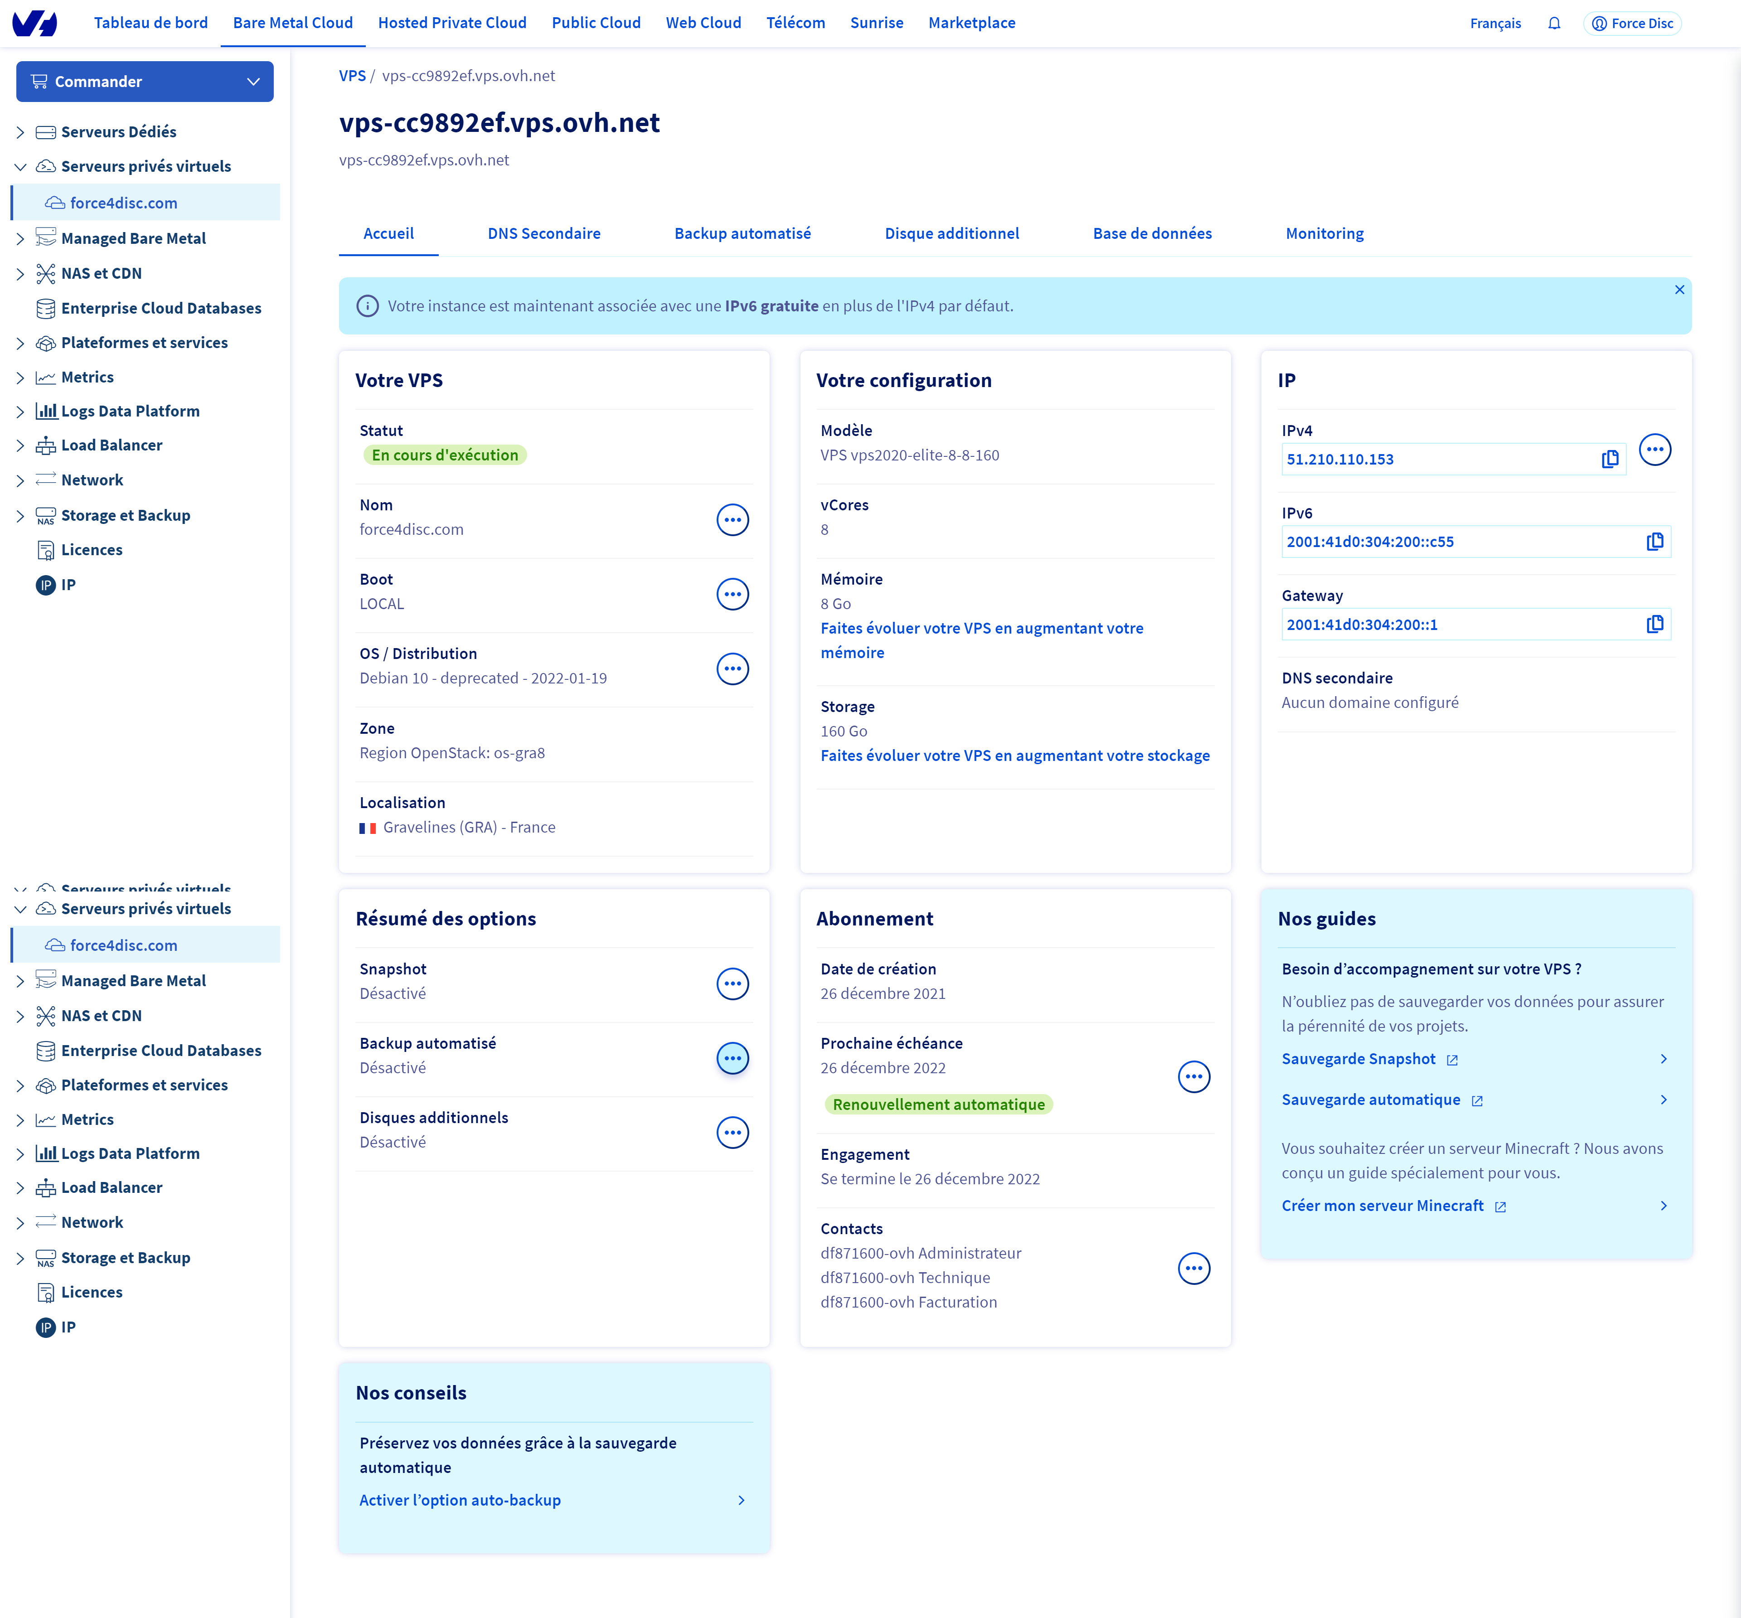Open OS / Distribution actions menu
Image resolution: width=1741 pixels, height=1618 pixels.
[x=732, y=668]
